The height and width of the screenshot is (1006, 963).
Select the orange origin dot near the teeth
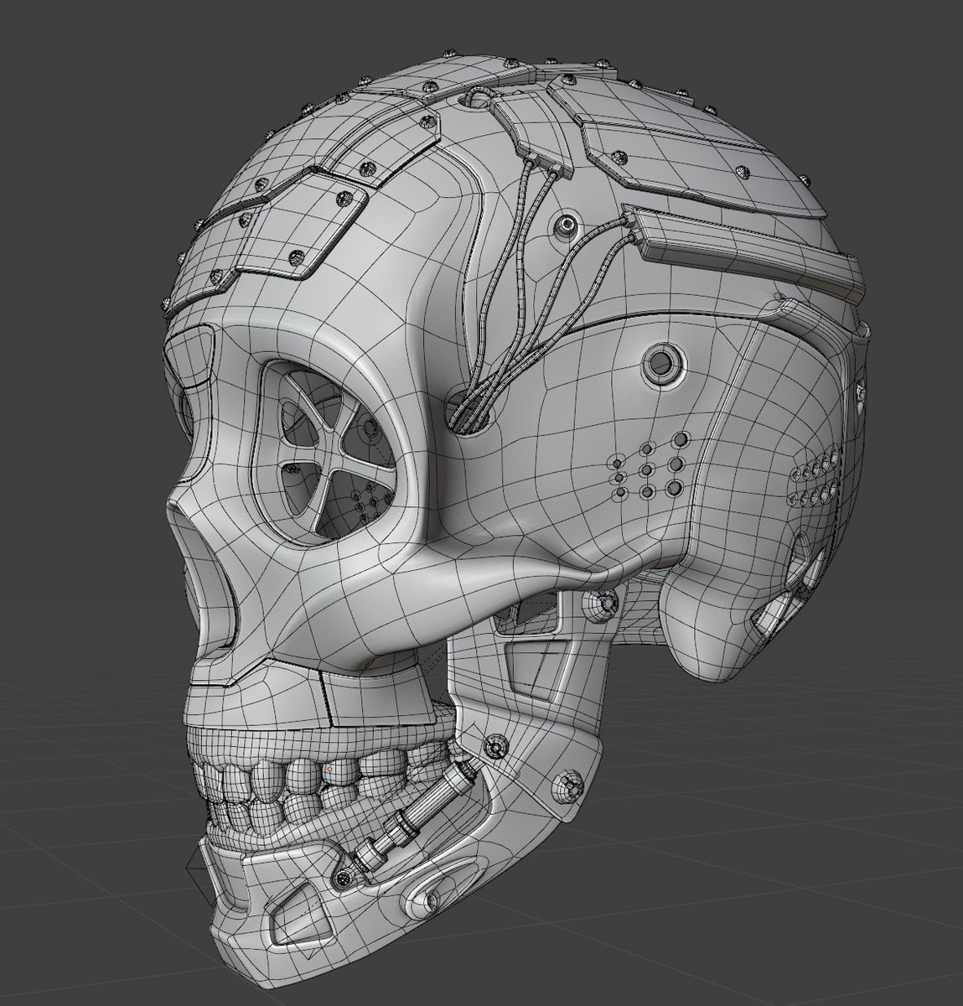330,767
